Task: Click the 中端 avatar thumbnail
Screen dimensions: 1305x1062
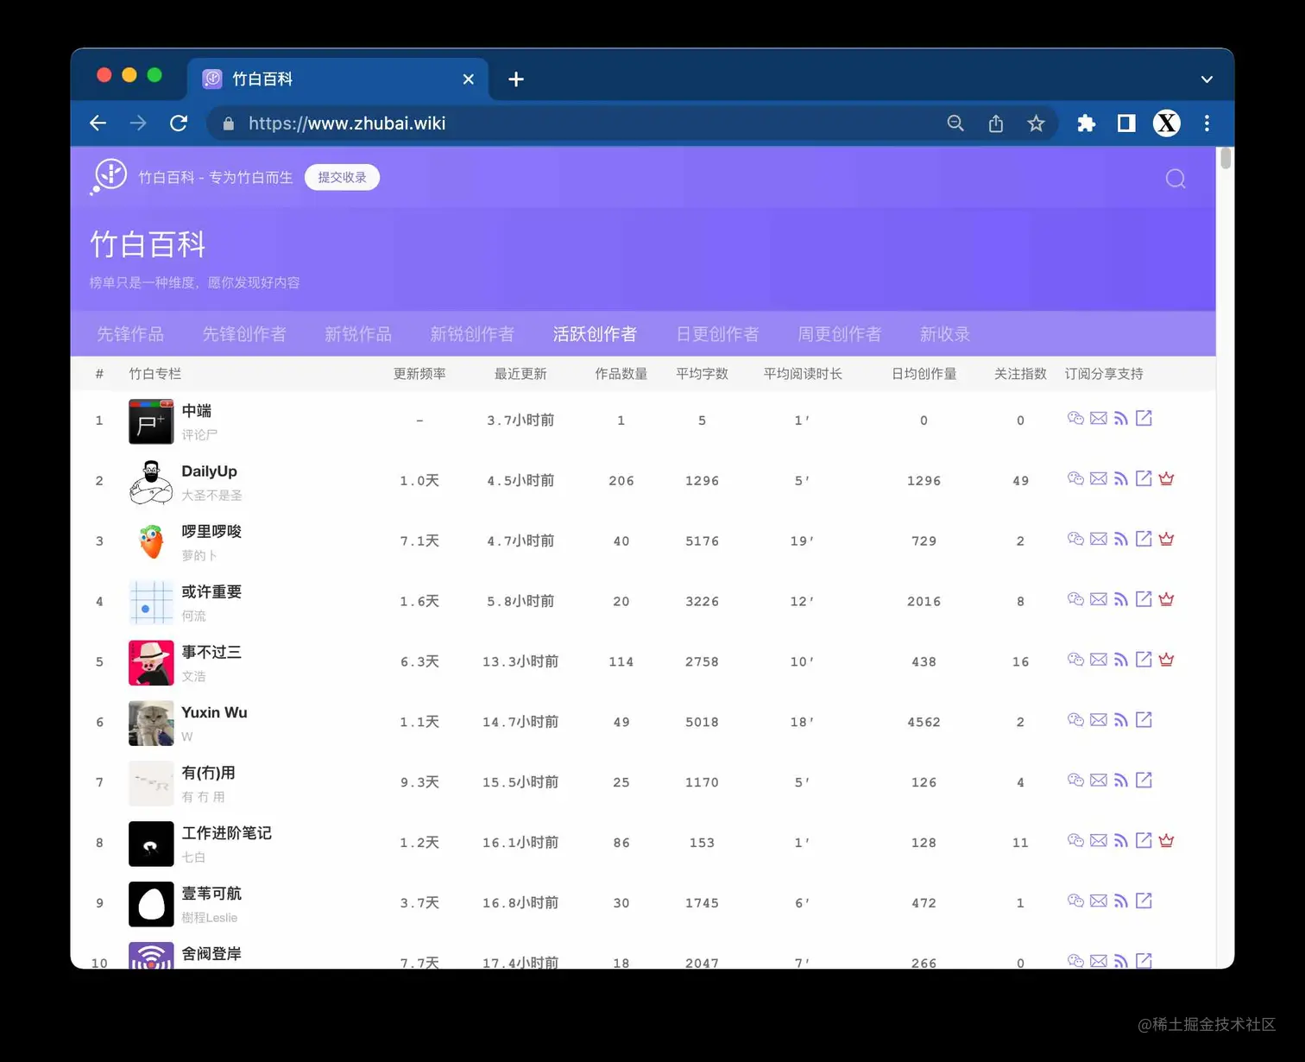Action: (x=151, y=421)
